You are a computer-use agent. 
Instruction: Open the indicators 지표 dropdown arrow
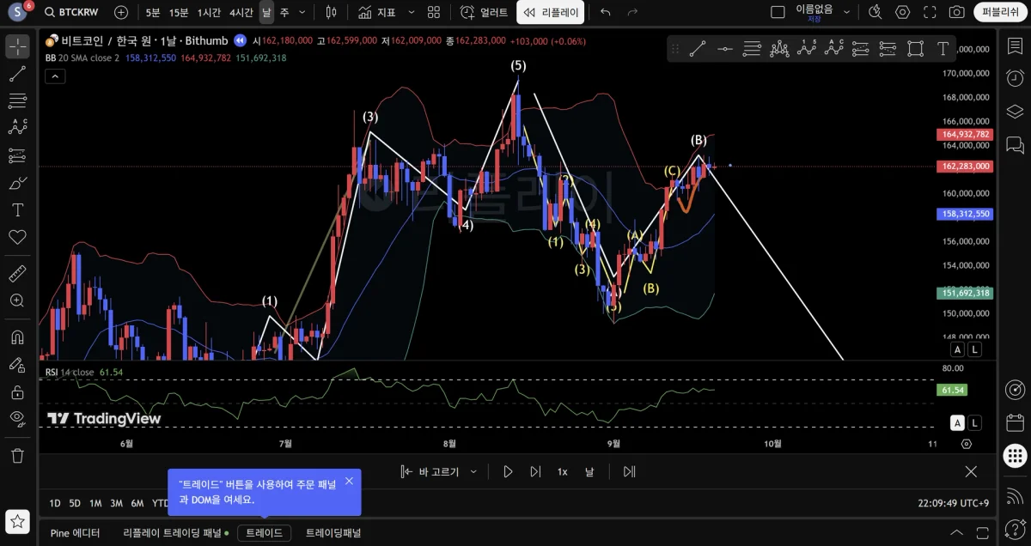pos(411,12)
